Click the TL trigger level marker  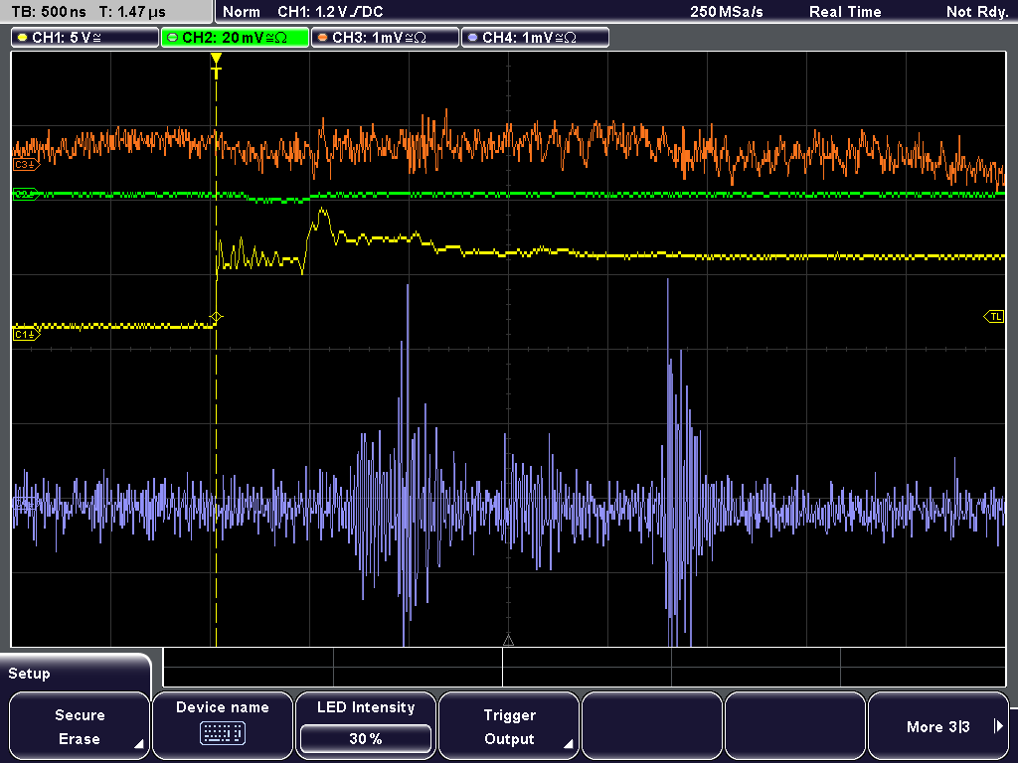click(994, 317)
